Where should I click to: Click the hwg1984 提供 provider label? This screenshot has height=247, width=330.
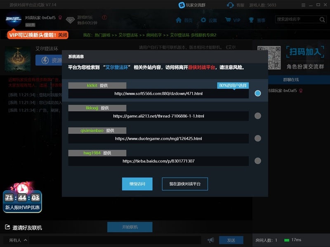pos(97,153)
